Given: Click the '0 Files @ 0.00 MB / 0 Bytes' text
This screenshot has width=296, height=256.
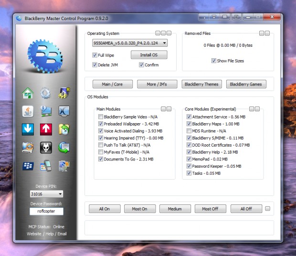Looking at the screenshot, I should pyautogui.click(x=228, y=45).
